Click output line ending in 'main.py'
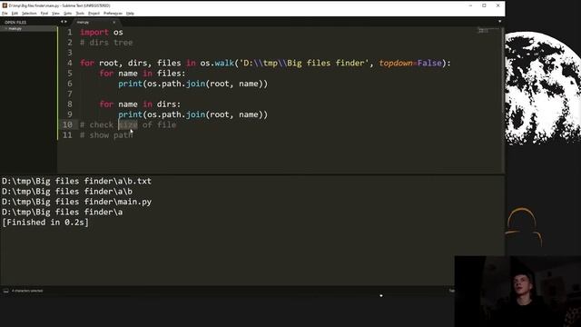 (x=76, y=202)
